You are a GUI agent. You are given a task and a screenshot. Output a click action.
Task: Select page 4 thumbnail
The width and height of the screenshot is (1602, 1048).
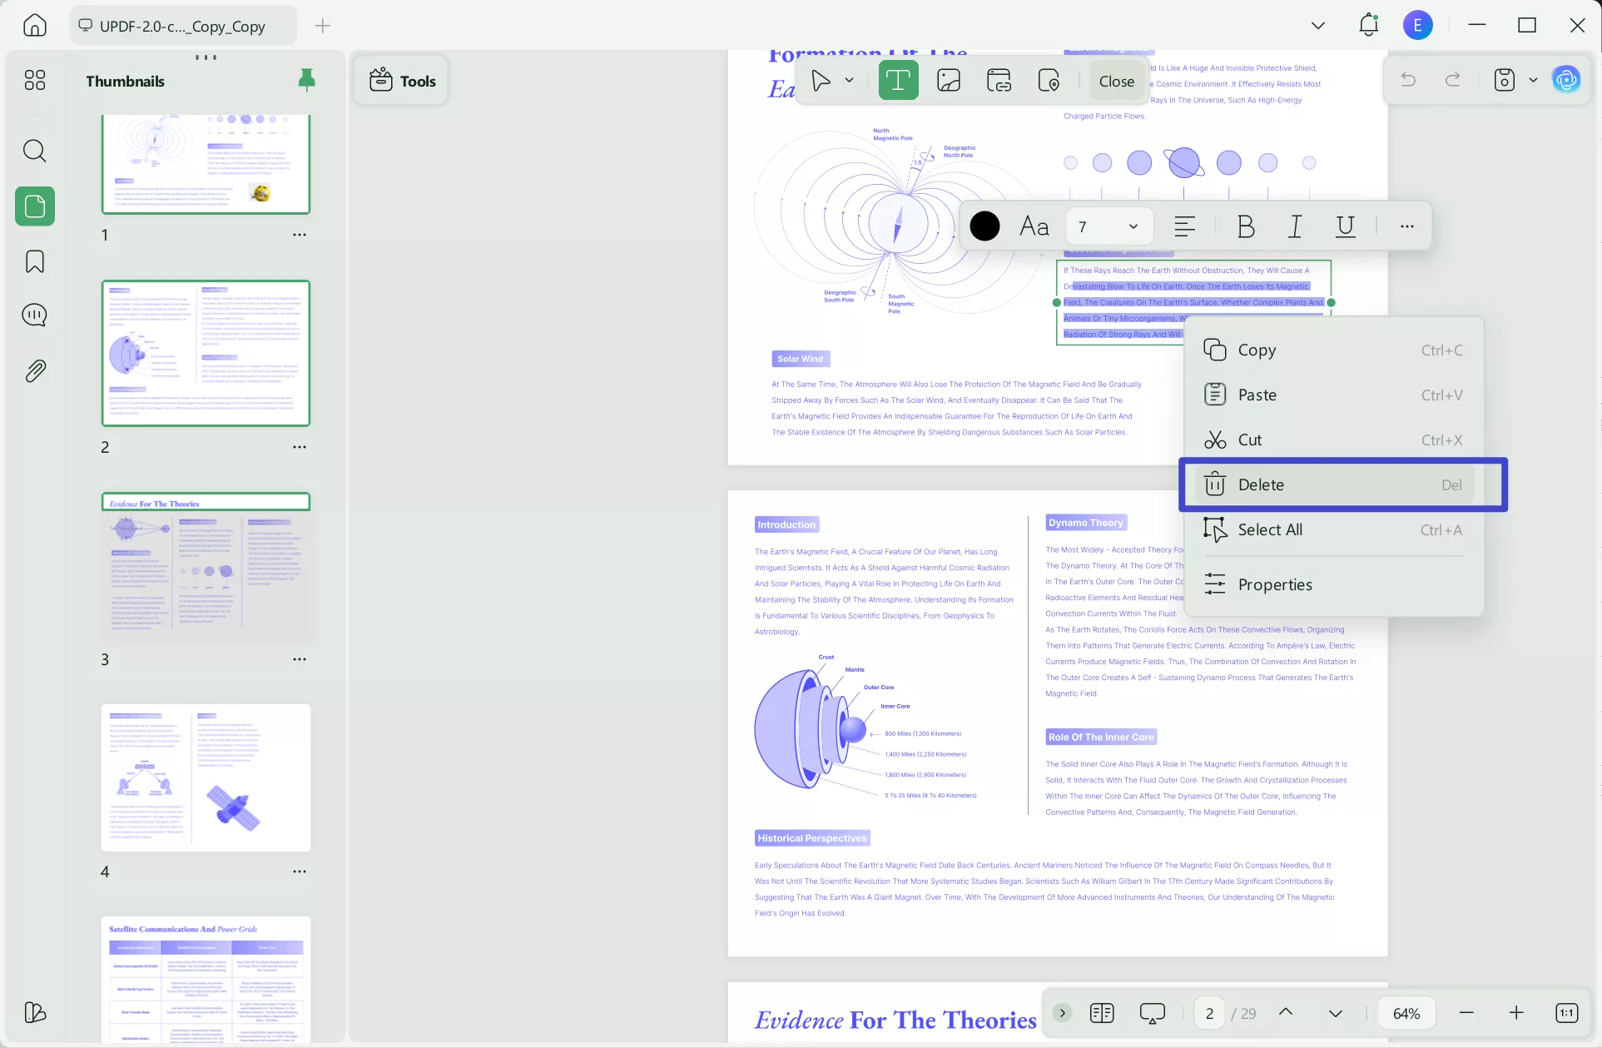[206, 777]
